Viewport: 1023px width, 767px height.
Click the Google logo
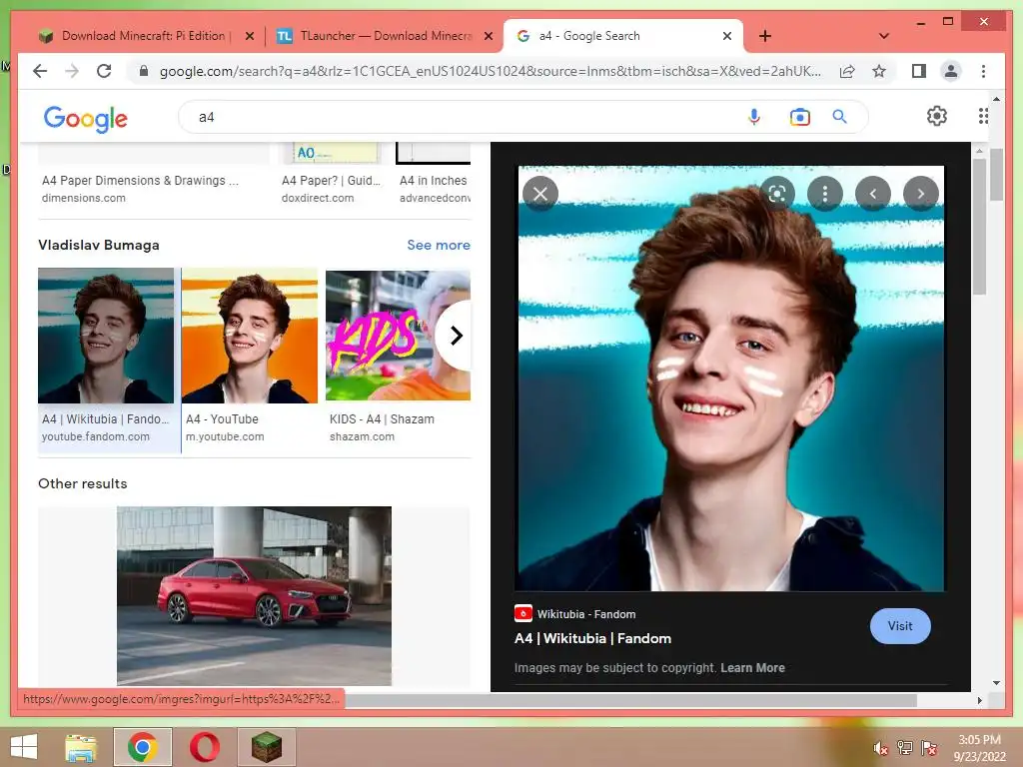[x=86, y=119]
